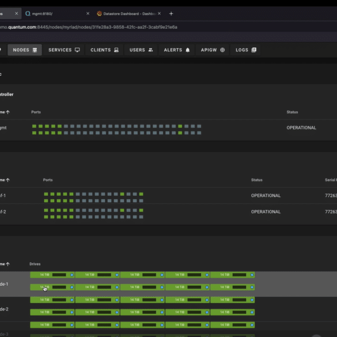
Task: Close the mgmt:8180 browser tab
Action: tap(88, 14)
